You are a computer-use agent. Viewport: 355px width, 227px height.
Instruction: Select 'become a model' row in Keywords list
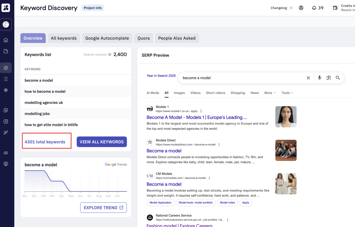click(x=76, y=80)
